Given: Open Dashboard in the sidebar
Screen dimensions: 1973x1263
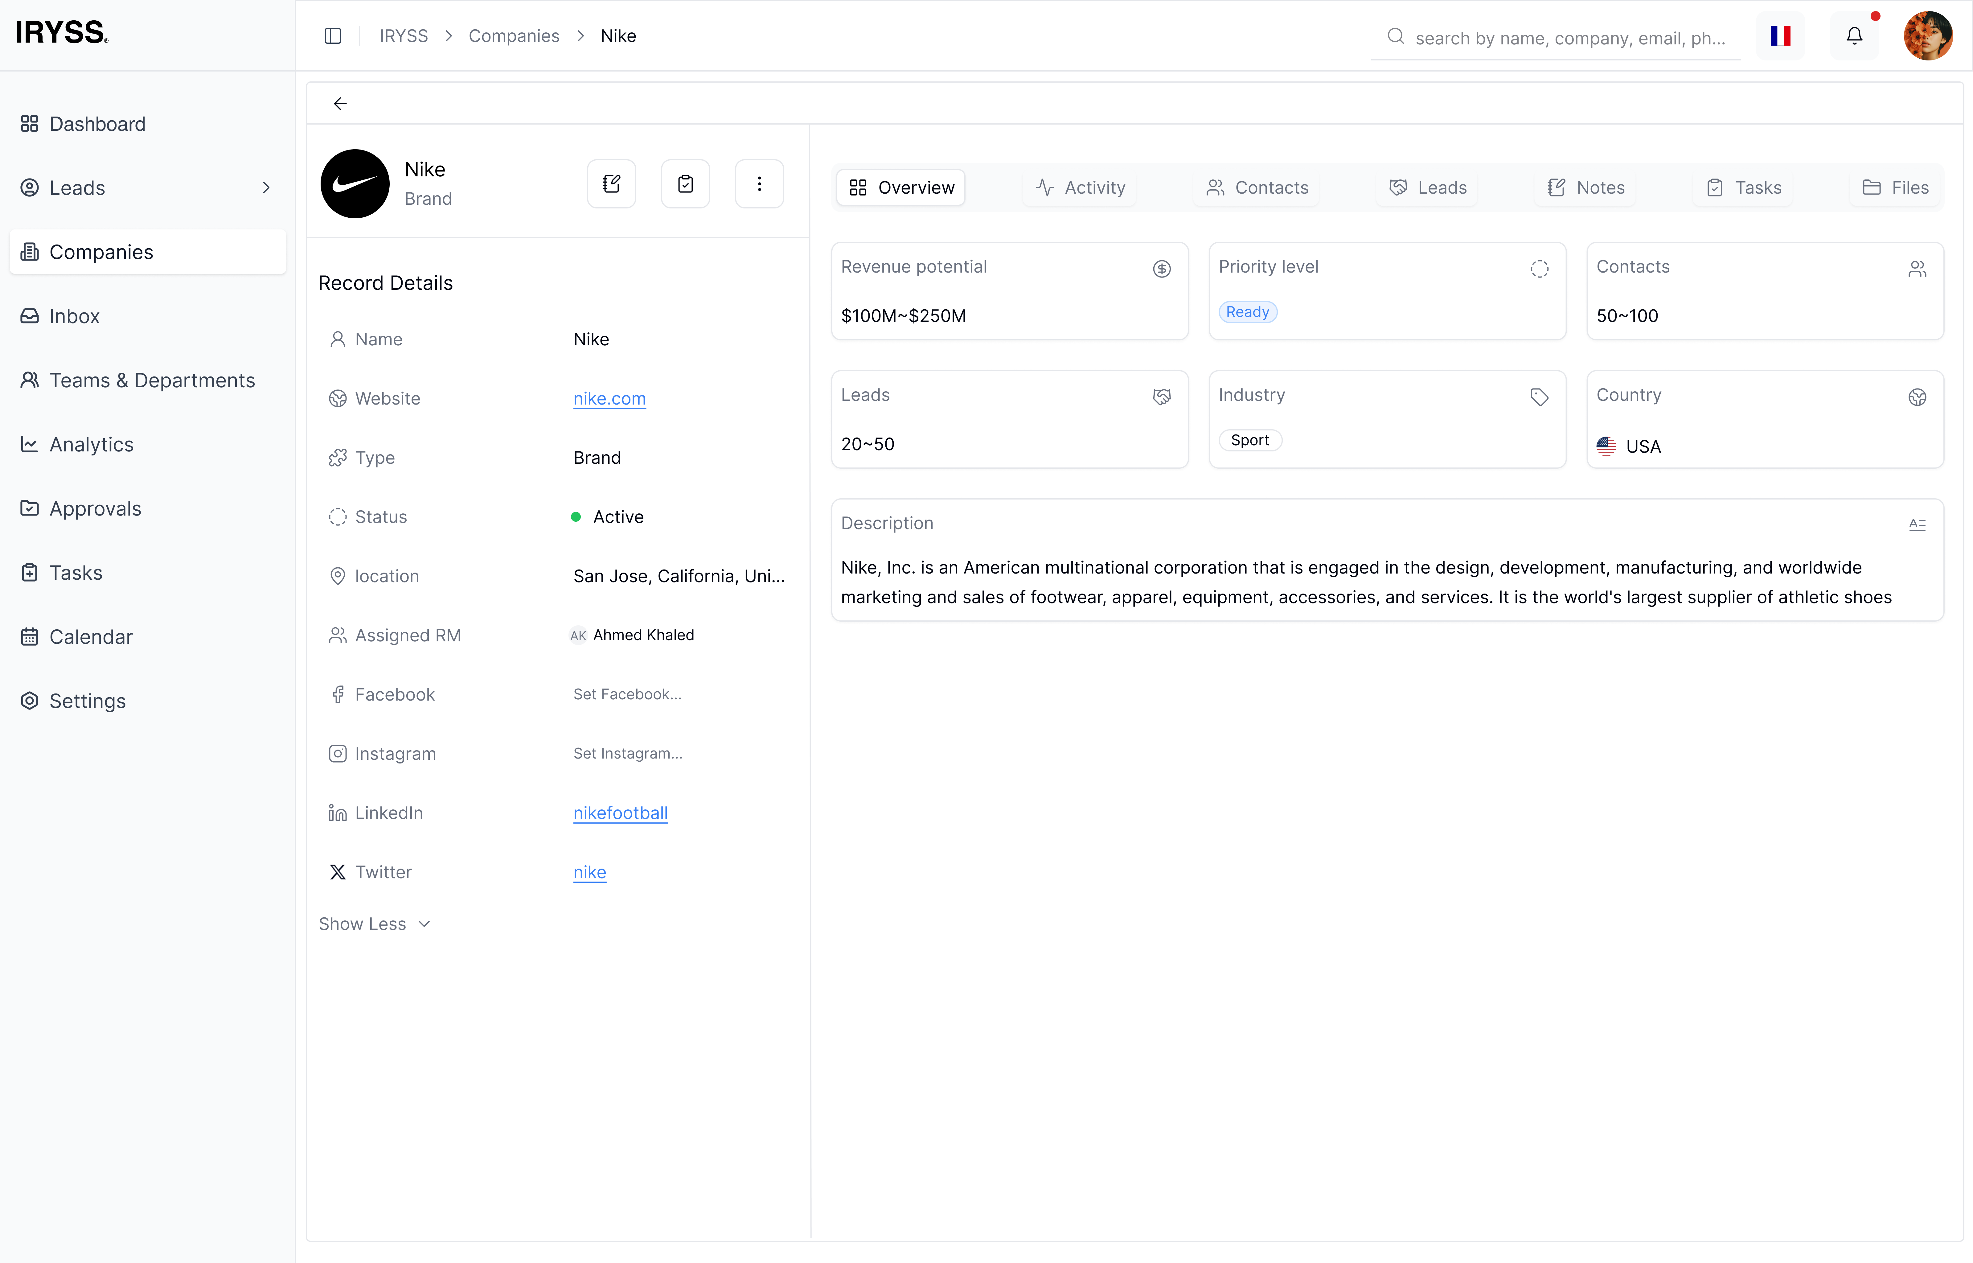Looking at the screenshot, I should pyautogui.click(x=148, y=124).
